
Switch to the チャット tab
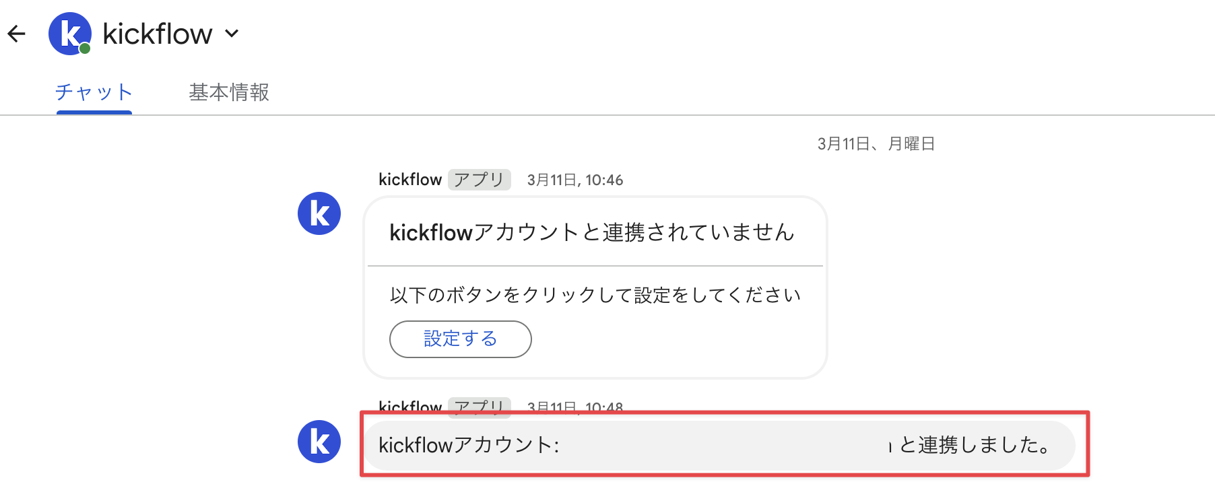94,92
